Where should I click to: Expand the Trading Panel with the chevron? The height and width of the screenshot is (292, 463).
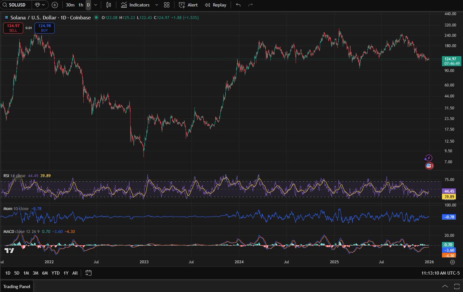(x=445, y=287)
